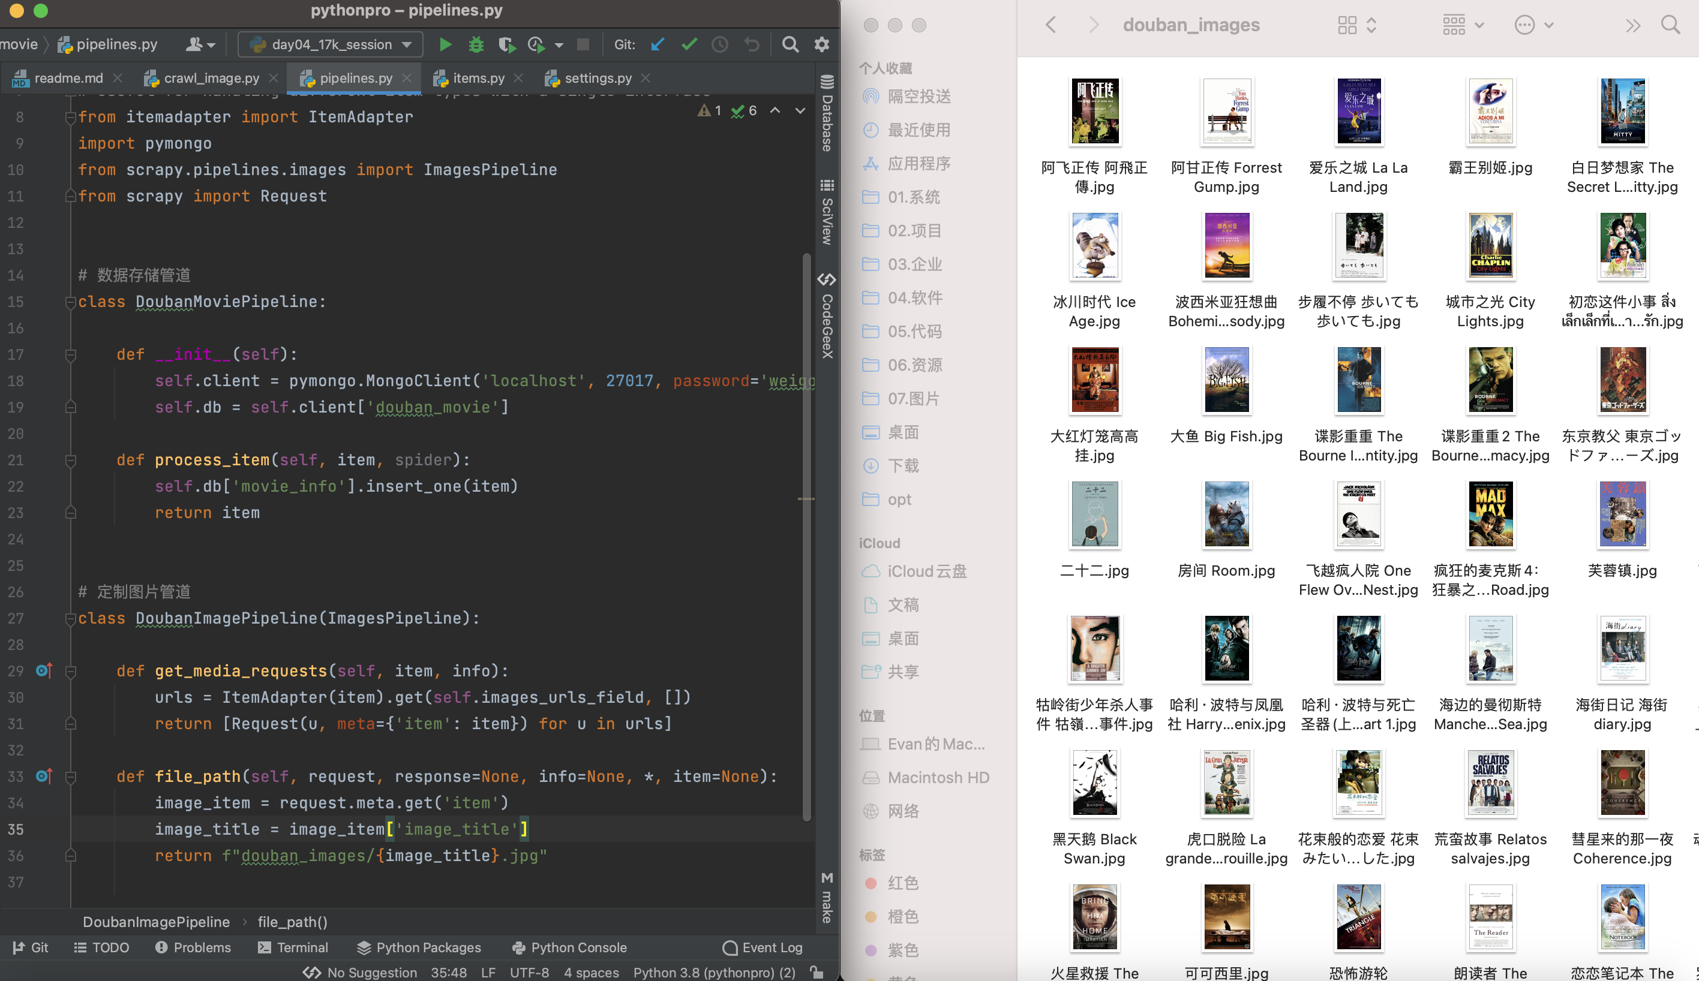The image size is (1699, 981).
Task: Click Python 3.8 interpreter in status bar
Action: click(x=715, y=972)
